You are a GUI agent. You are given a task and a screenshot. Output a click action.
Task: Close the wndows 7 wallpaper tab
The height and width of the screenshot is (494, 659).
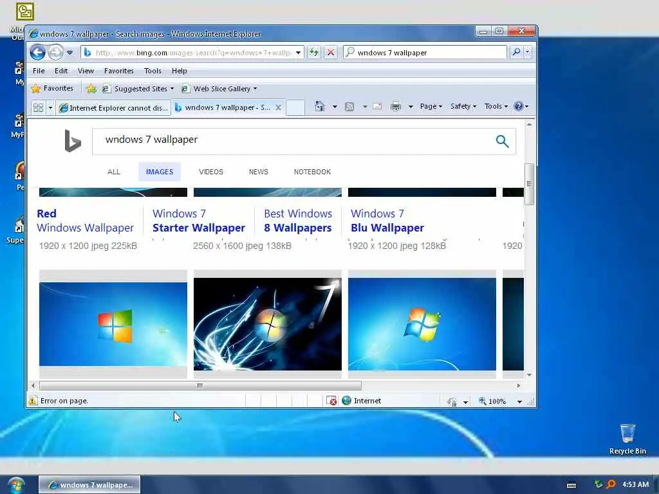(x=278, y=107)
